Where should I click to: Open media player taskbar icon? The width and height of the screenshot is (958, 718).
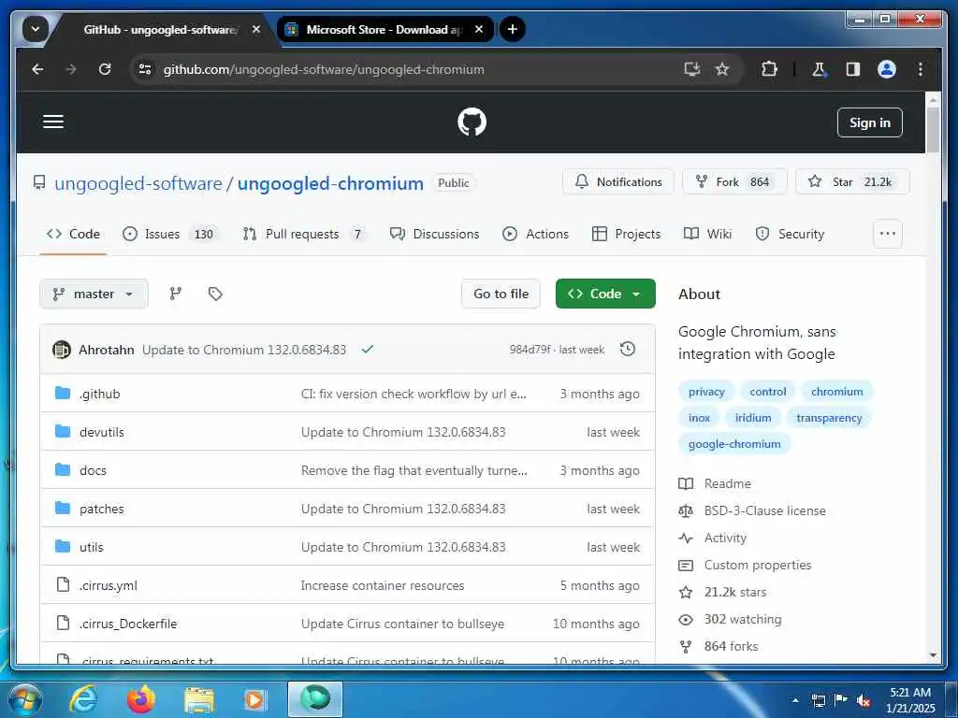(254, 699)
